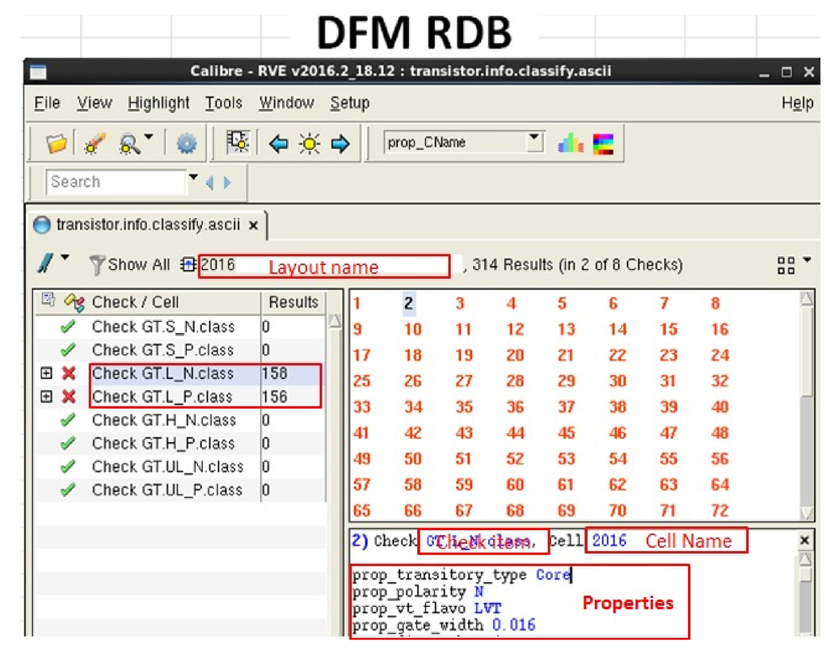Click the highlight-selection toolbar icon
The width and height of the screenshot is (835, 649).
pyautogui.click(x=238, y=143)
